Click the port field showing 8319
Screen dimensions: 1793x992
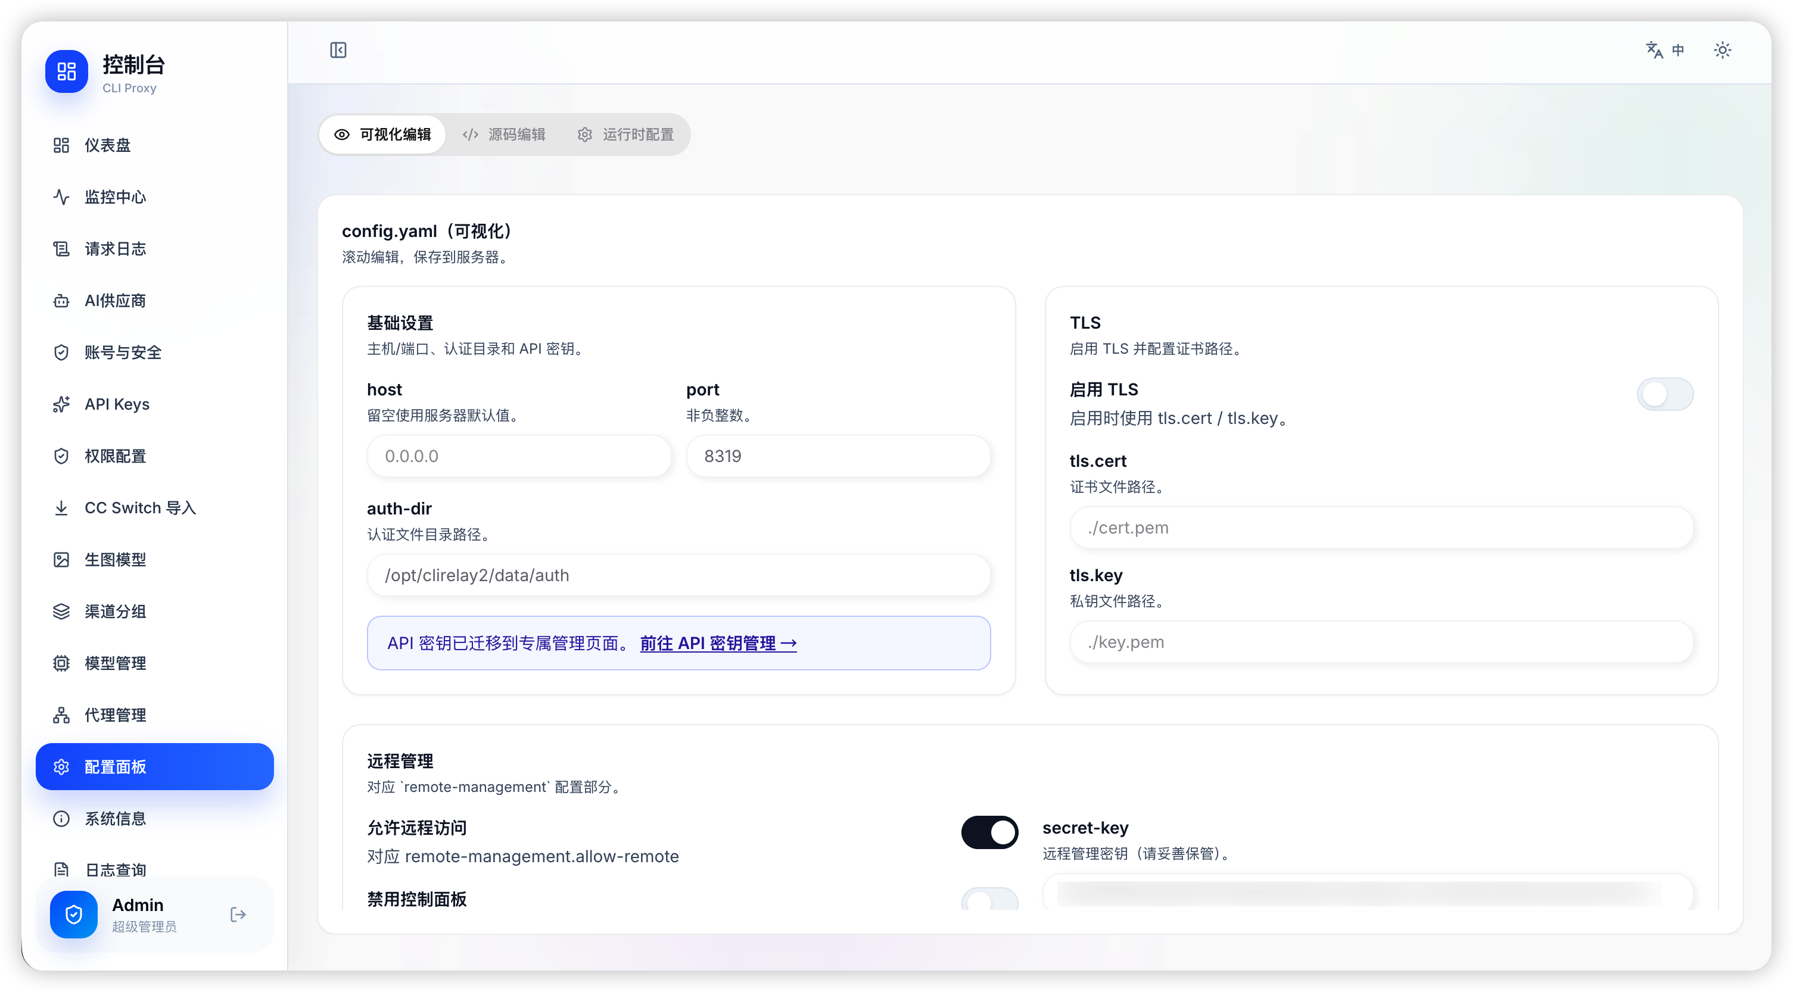(838, 456)
